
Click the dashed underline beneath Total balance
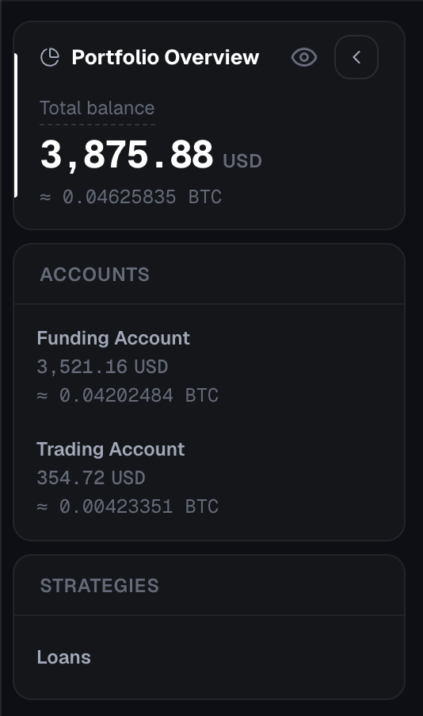tap(97, 124)
